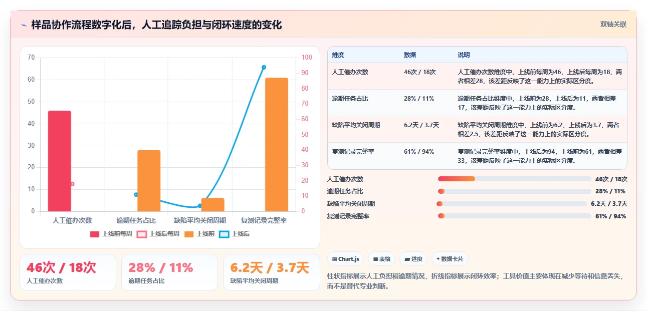Click the 缺陷平均关闭周期 progress bar
This screenshot has width=647, height=311.
tap(512, 204)
